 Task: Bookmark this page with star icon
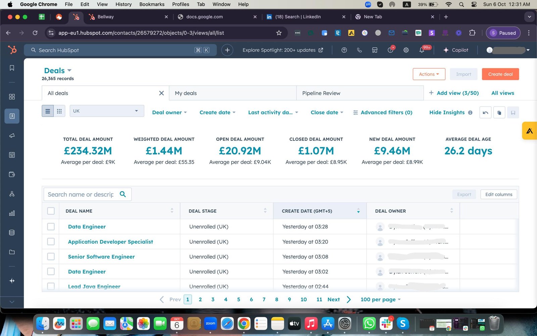point(279,33)
